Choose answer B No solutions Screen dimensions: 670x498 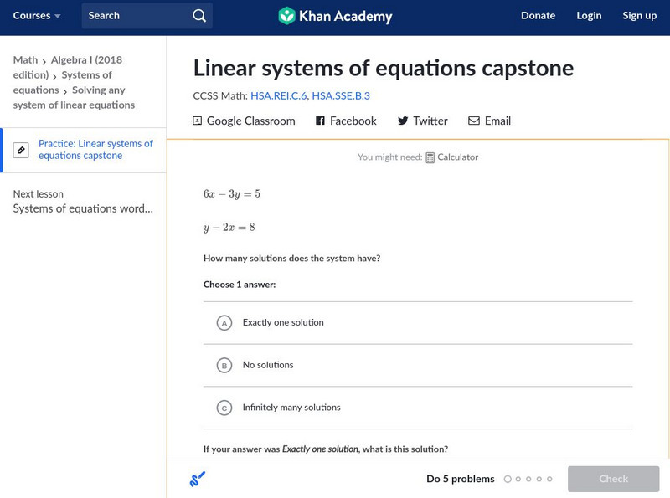224,366
